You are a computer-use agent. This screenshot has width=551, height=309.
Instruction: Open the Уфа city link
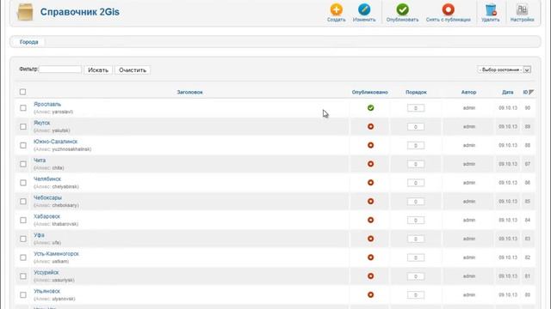[39, 235]
